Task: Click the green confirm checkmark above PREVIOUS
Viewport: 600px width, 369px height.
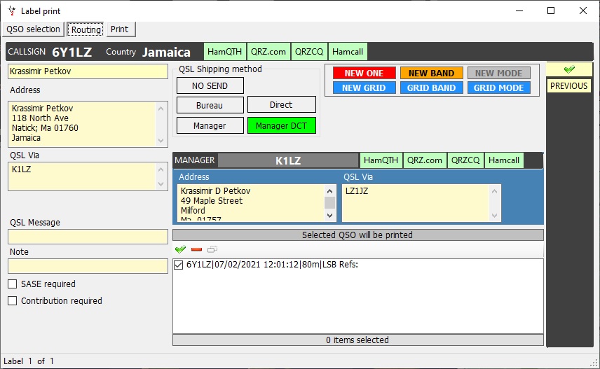Action: click(x=569, y=69)
